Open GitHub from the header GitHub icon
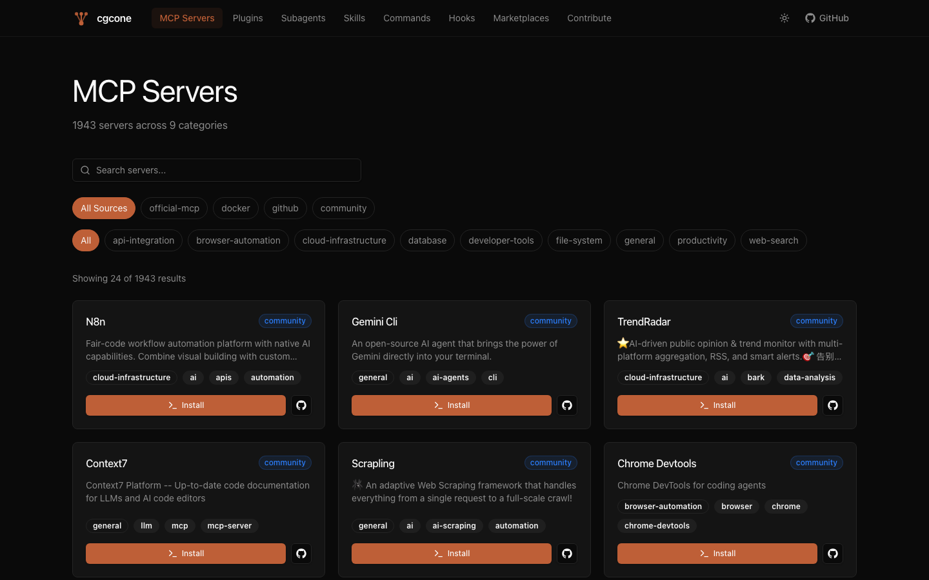This screenshot has width=929, height=580. 810,18
